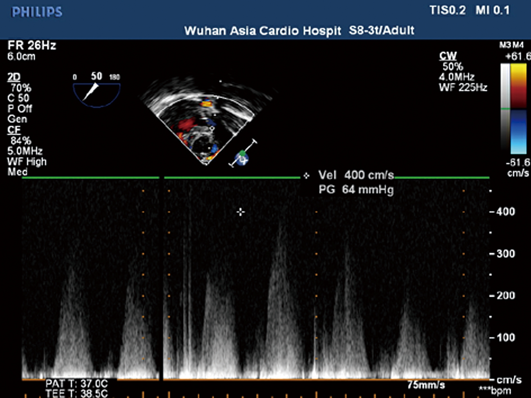This screenshot has height=398, width=531.
Task: Click the 'C 50' compression value
Action: tap(18, 98)
